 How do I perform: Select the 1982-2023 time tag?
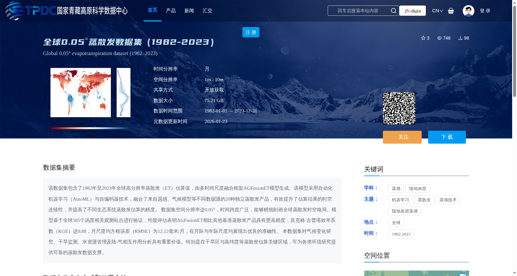[401, 234]
